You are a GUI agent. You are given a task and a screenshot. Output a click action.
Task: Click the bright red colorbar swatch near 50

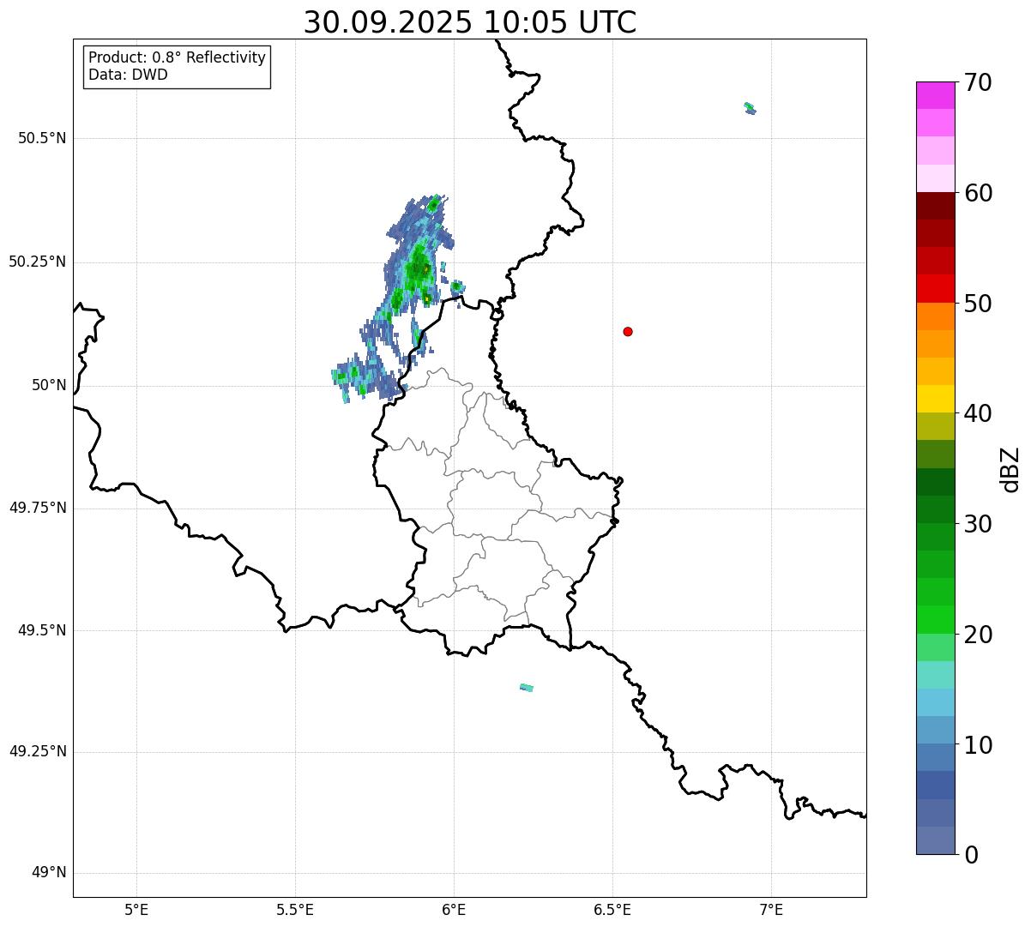935,289
